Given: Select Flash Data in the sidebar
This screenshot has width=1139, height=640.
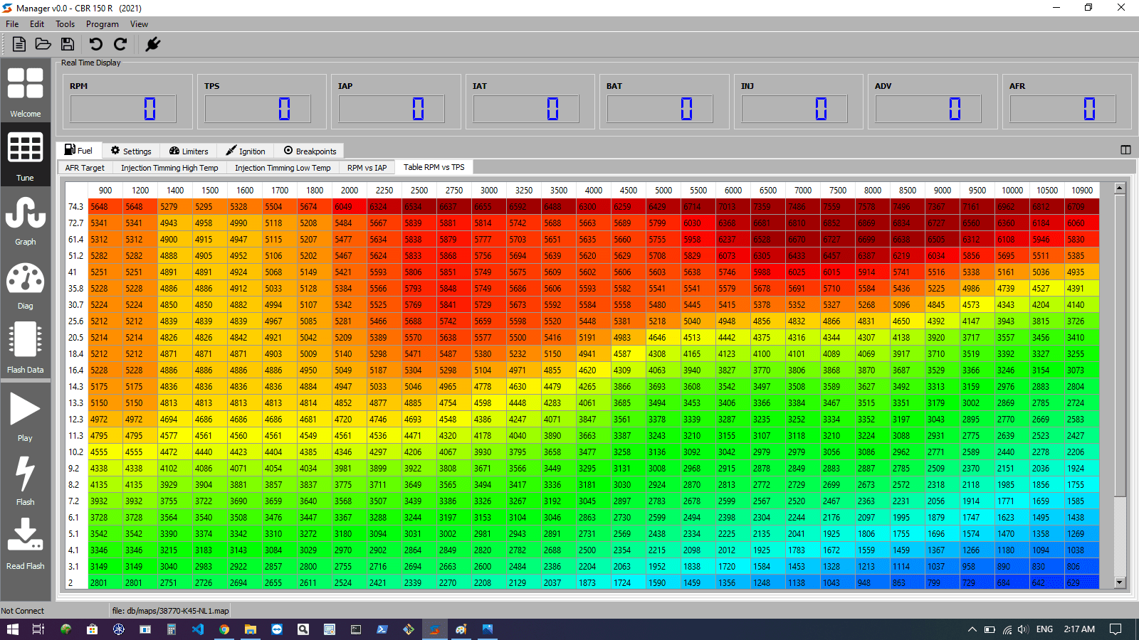Looking at the screenshot, I should pyautogui.click(x=26, y=348).
